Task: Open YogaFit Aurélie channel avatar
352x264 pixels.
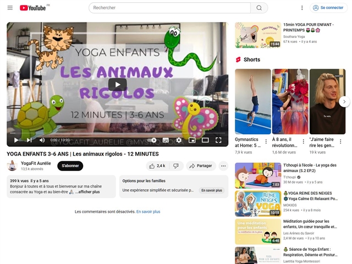Action: pos(12,166)
